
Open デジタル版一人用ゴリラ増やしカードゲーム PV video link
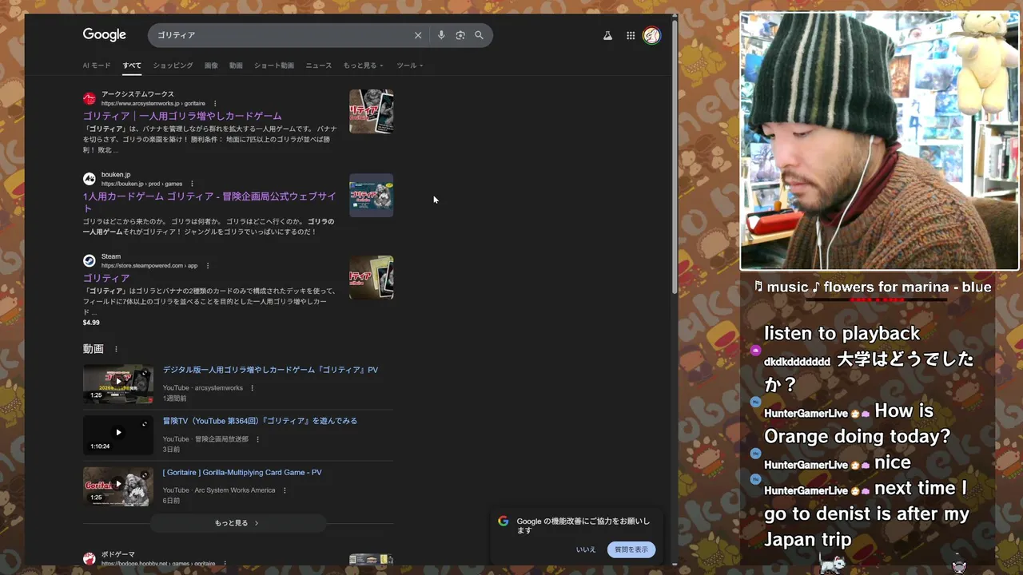[270, 370]
